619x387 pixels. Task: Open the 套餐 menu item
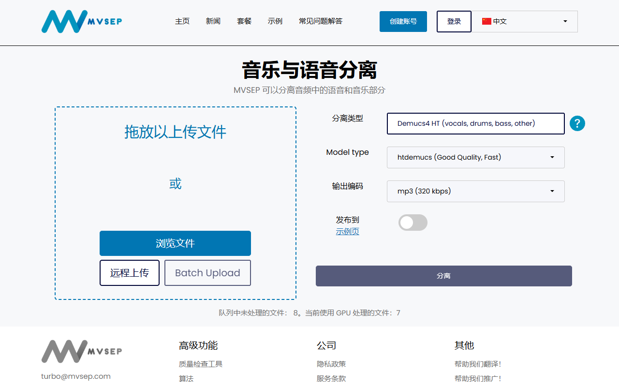click(244, 21)
